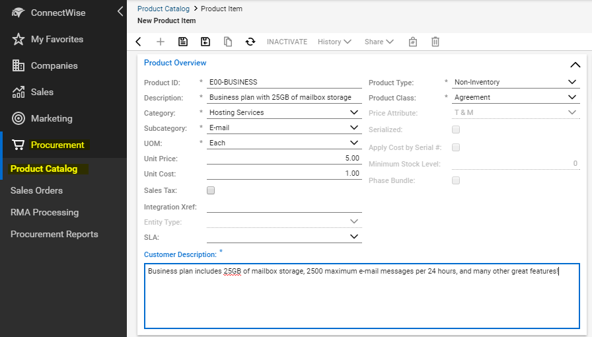The height and width of the screenshot is (337, 592).
Task: Open the Subcategory dropdown showing E-mail
Action: point(284,128)
